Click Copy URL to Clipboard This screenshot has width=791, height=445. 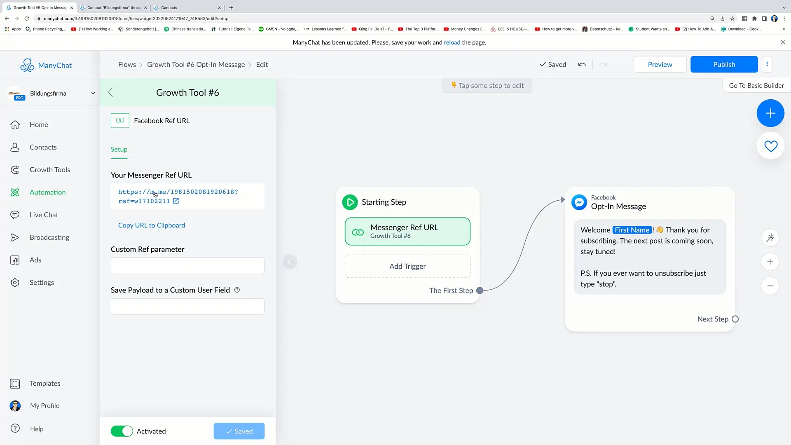pyautogui.click(x=152, y=225)
